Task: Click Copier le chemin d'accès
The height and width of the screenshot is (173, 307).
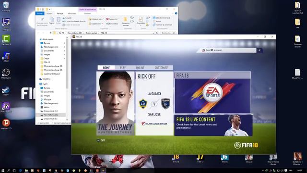Action: (x=74, y=21)
